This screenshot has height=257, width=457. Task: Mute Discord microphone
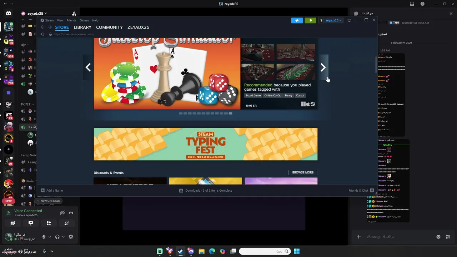click(x=44, y=237)
